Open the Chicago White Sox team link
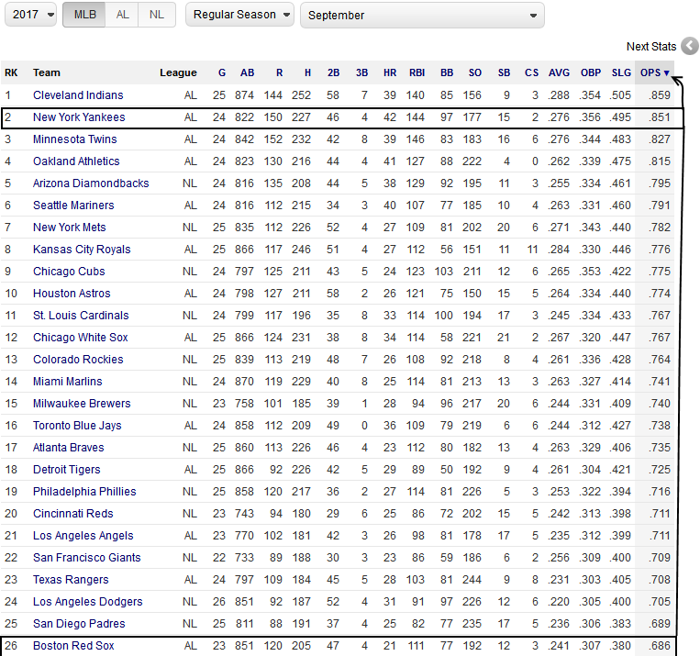This screenshot has height=656, width=700. (x=81, y=337)
